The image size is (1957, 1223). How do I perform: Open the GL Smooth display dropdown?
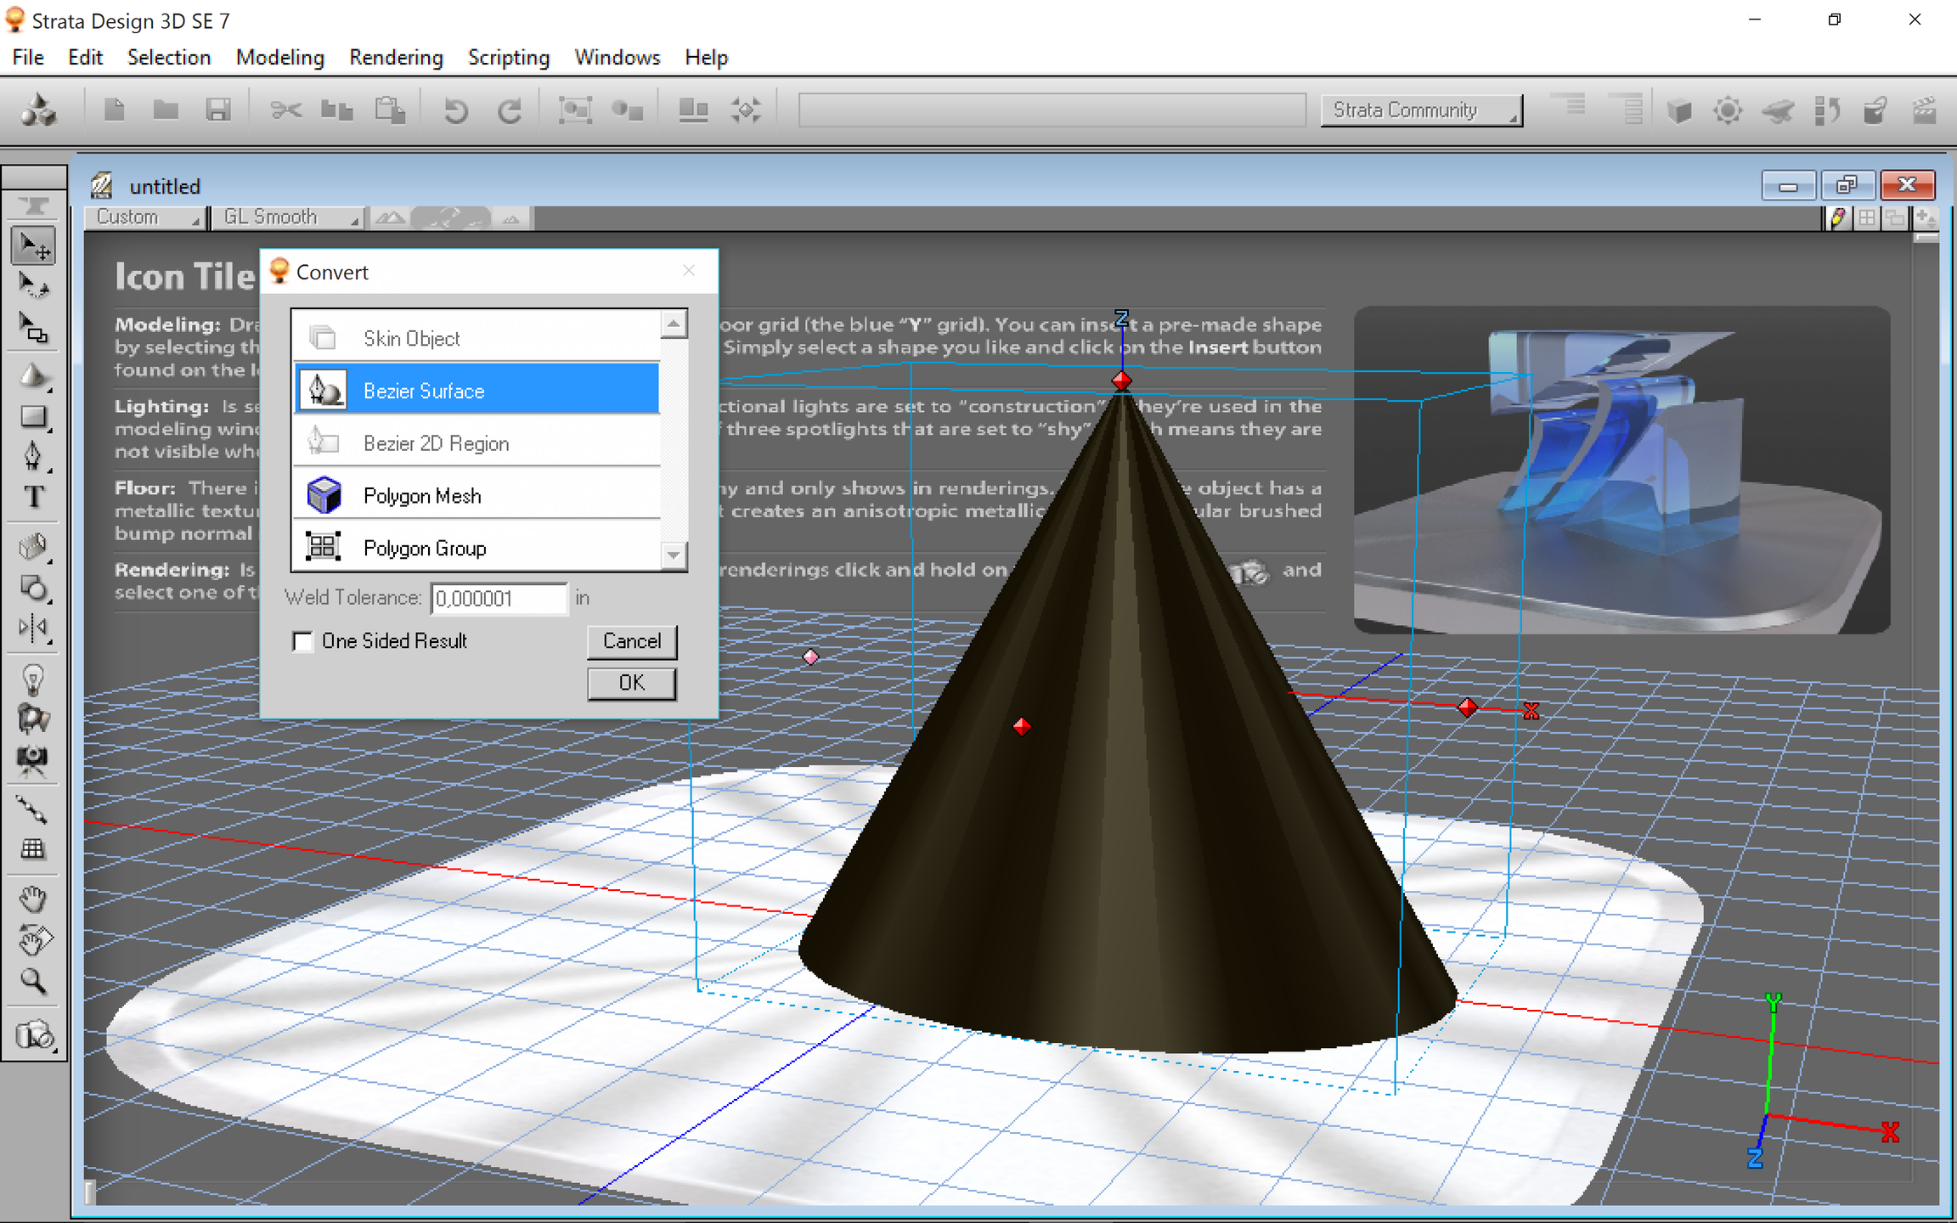288,217
